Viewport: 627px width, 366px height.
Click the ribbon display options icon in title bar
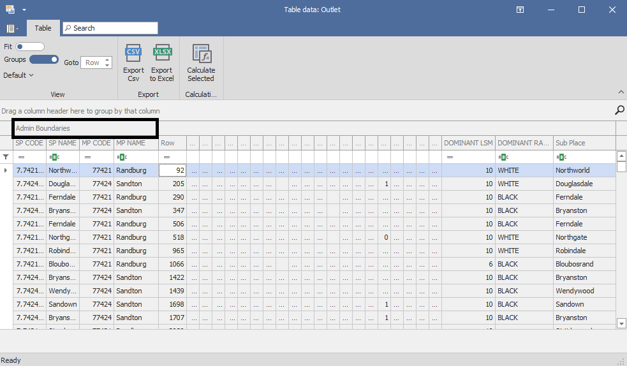pos(520,10)
